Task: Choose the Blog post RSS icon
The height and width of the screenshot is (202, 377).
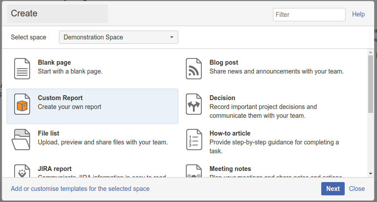Action: [x=194, y=69]
